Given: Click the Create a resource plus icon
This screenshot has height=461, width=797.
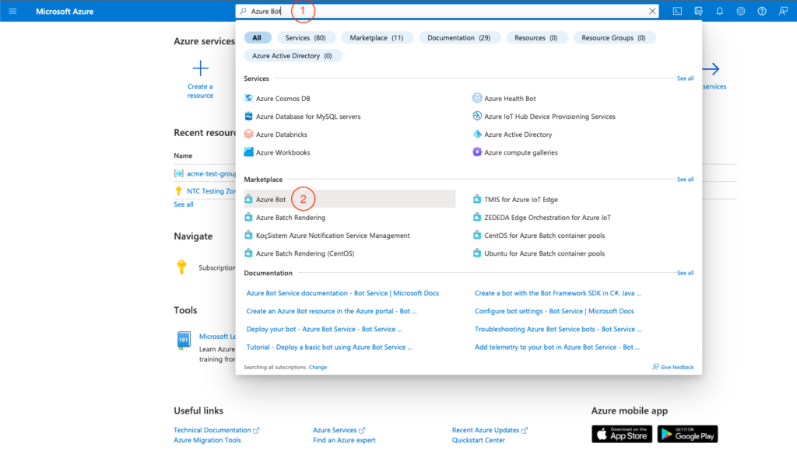Looking at the screenshot, I should click(x=200, y=68).
